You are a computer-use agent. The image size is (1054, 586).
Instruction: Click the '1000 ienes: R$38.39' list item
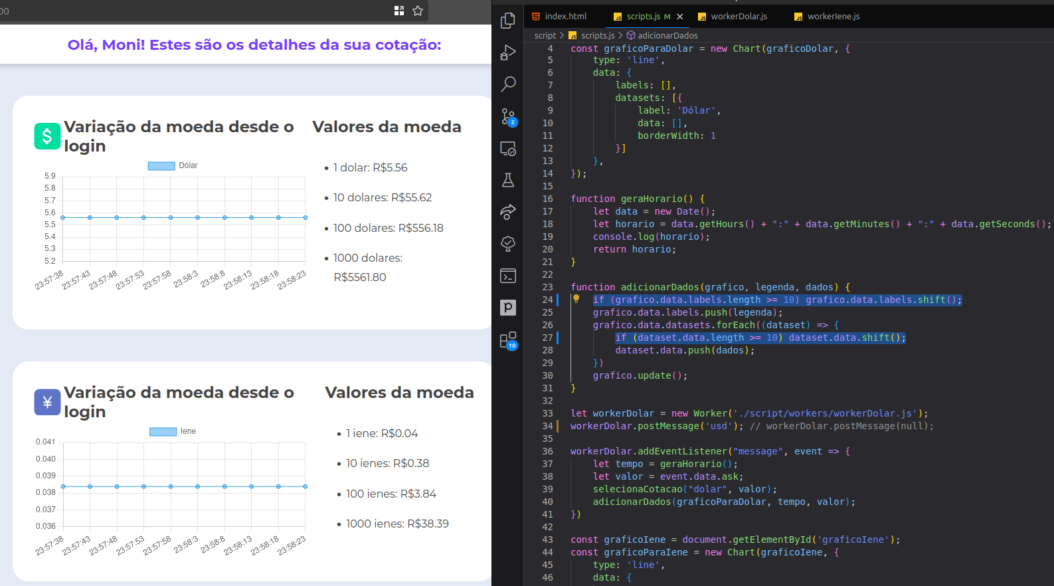[397, 524]
